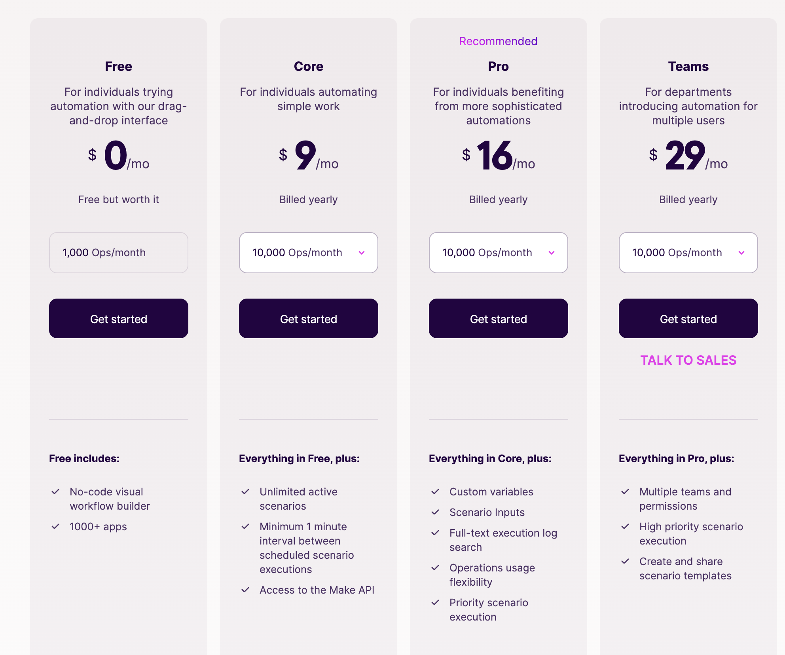Click Get started for the Teams plan
785x655 pixels.
point(688,318)
